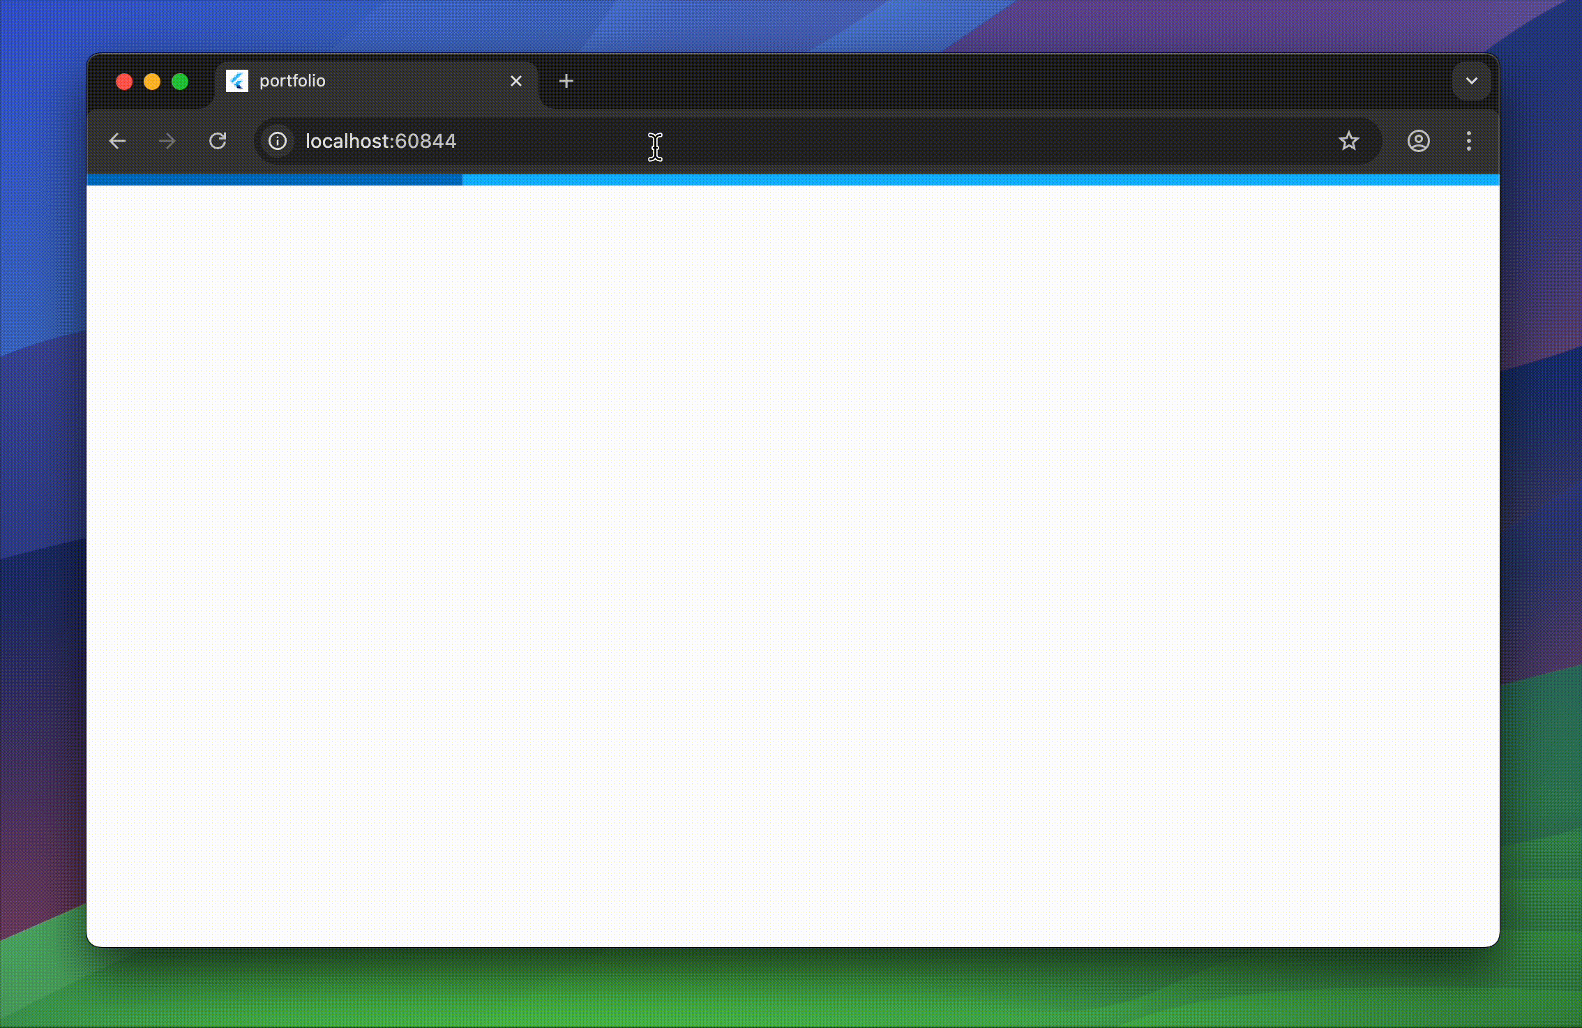Open Chrome's three-dot menu
The height and width of the screenshot is (1028, 1582).
(1469, 142)
